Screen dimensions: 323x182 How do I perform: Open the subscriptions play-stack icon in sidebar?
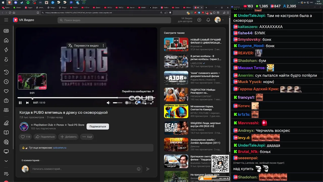pyautogui.click(x=6, y=101)
